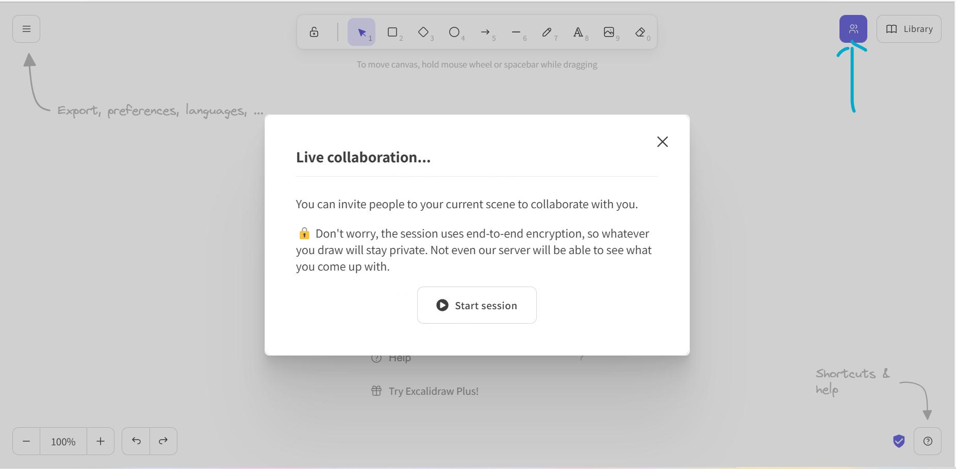Select the Ellipse tool

(455, 32)
